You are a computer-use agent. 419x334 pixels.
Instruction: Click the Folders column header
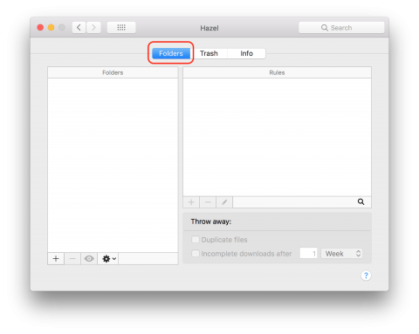[113, 72]
